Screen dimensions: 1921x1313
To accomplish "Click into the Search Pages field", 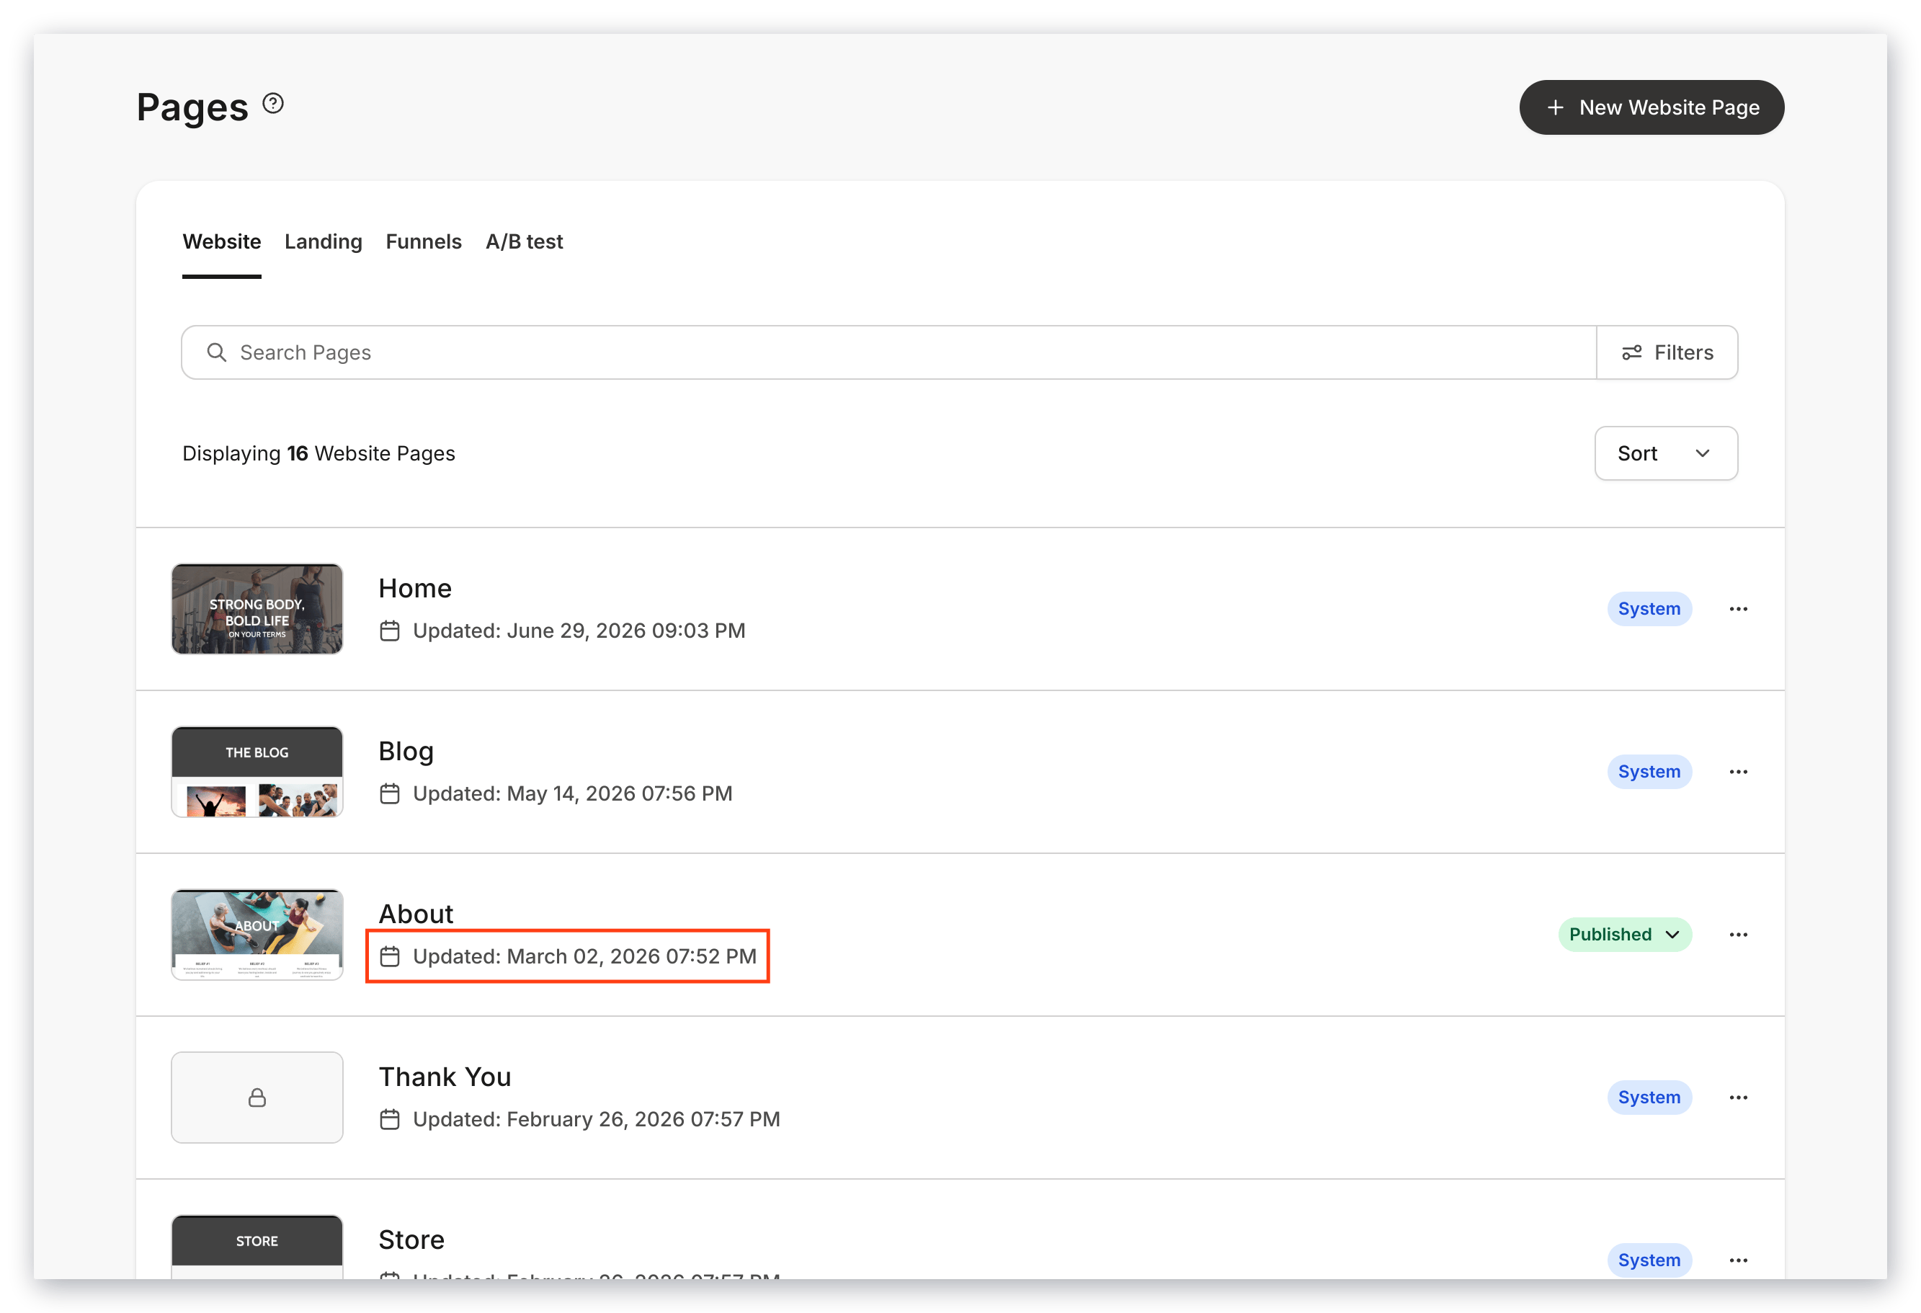I will coord(888,352).
